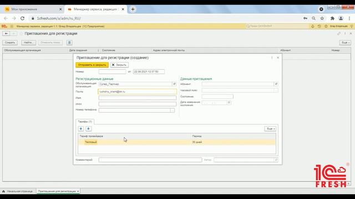The image size is (355, 199).
Task: Open the browser zoom magnifier icon
Action: 313,18
